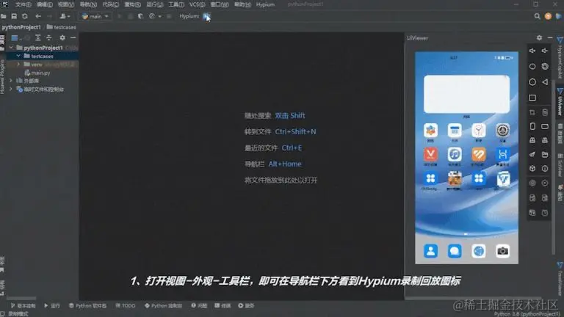Image resolution: width=564 pixels, height=317 pixels.
Task: Open the 视图 menu
Action: 66,4
